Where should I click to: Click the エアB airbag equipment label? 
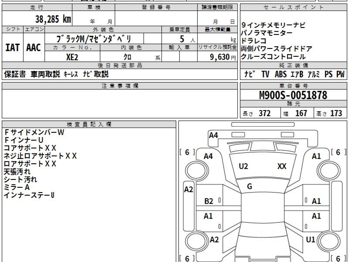pyautogui.click(x=297, y=75)
